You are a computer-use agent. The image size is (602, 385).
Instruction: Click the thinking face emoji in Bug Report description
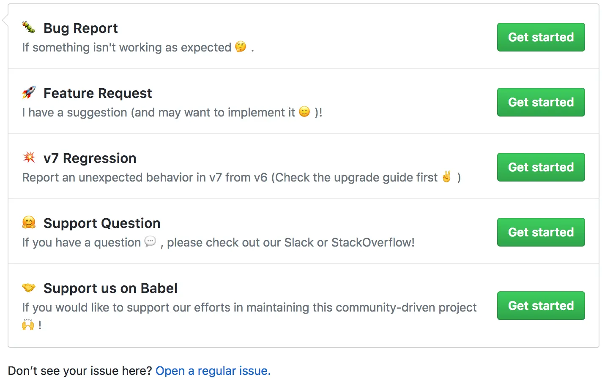click(241, 47)
